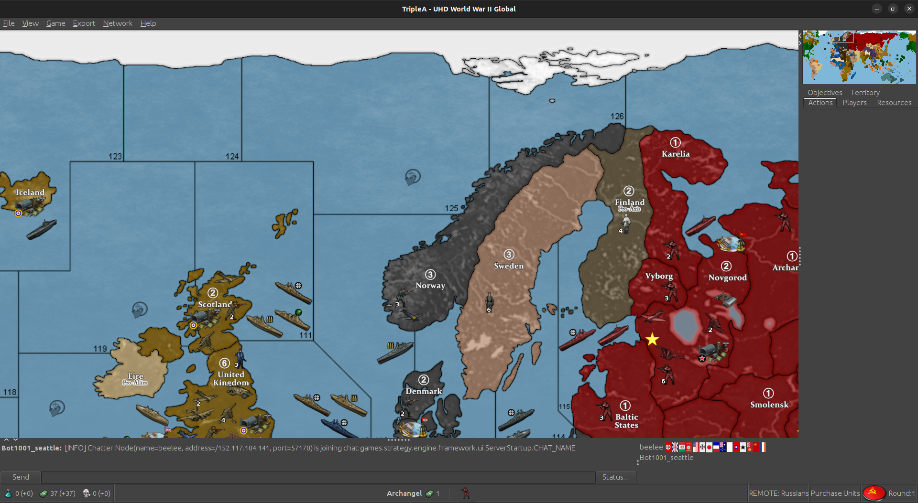
Task: Collapse side panel with upper left arrow
Action: coord(800,35)
